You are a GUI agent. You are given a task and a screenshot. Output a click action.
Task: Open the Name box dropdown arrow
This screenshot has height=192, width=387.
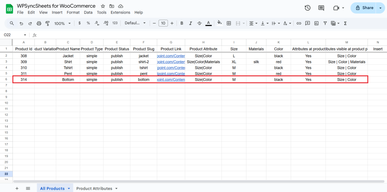(x=25, y=35)
